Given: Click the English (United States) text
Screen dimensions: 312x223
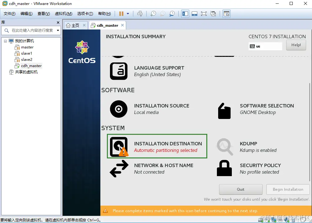Looking at the screenshot, I should tap(157, 75).
